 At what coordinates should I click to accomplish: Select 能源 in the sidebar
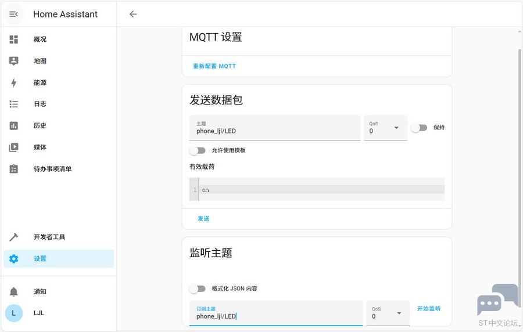pyautogui.click(x=40, y=82)
